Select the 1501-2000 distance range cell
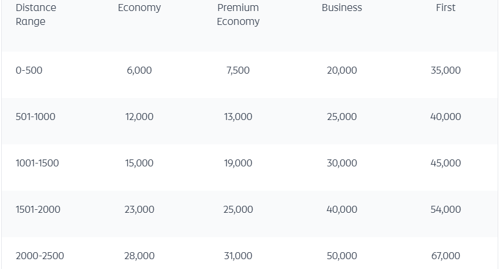 coord(38,209)
